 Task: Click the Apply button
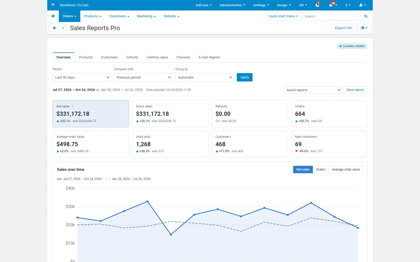pyautogui.click(x=245, y=77)
